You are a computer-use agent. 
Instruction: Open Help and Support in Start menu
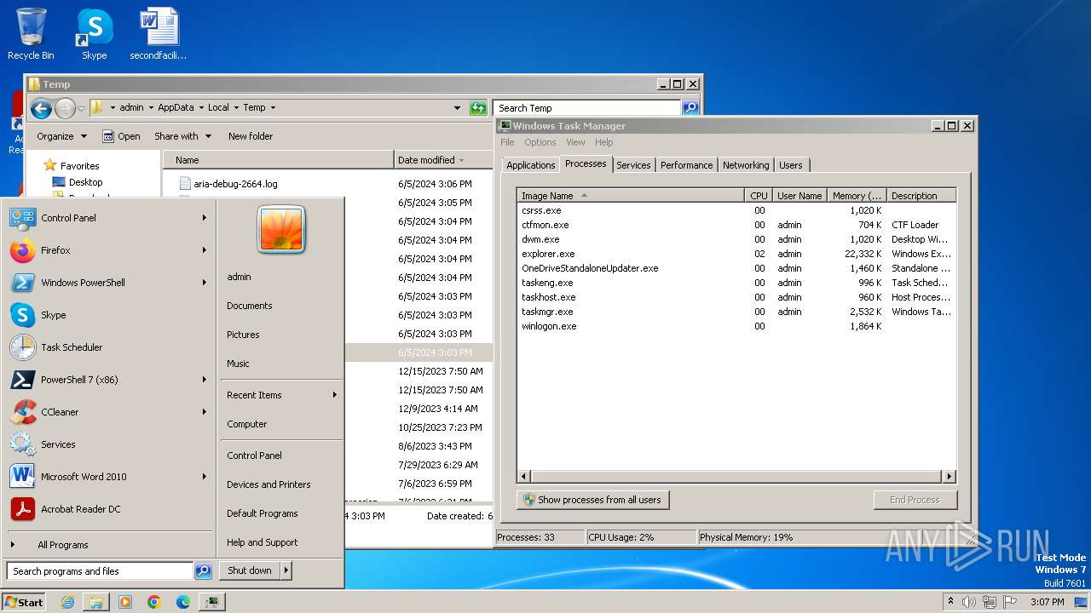(x=262, y=542)
